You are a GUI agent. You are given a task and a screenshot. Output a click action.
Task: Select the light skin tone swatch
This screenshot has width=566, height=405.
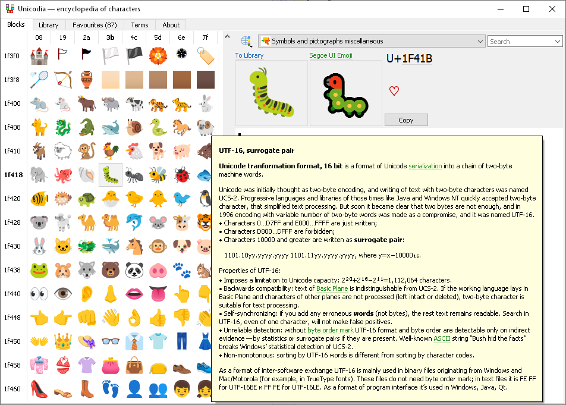[x=111, y=80]
